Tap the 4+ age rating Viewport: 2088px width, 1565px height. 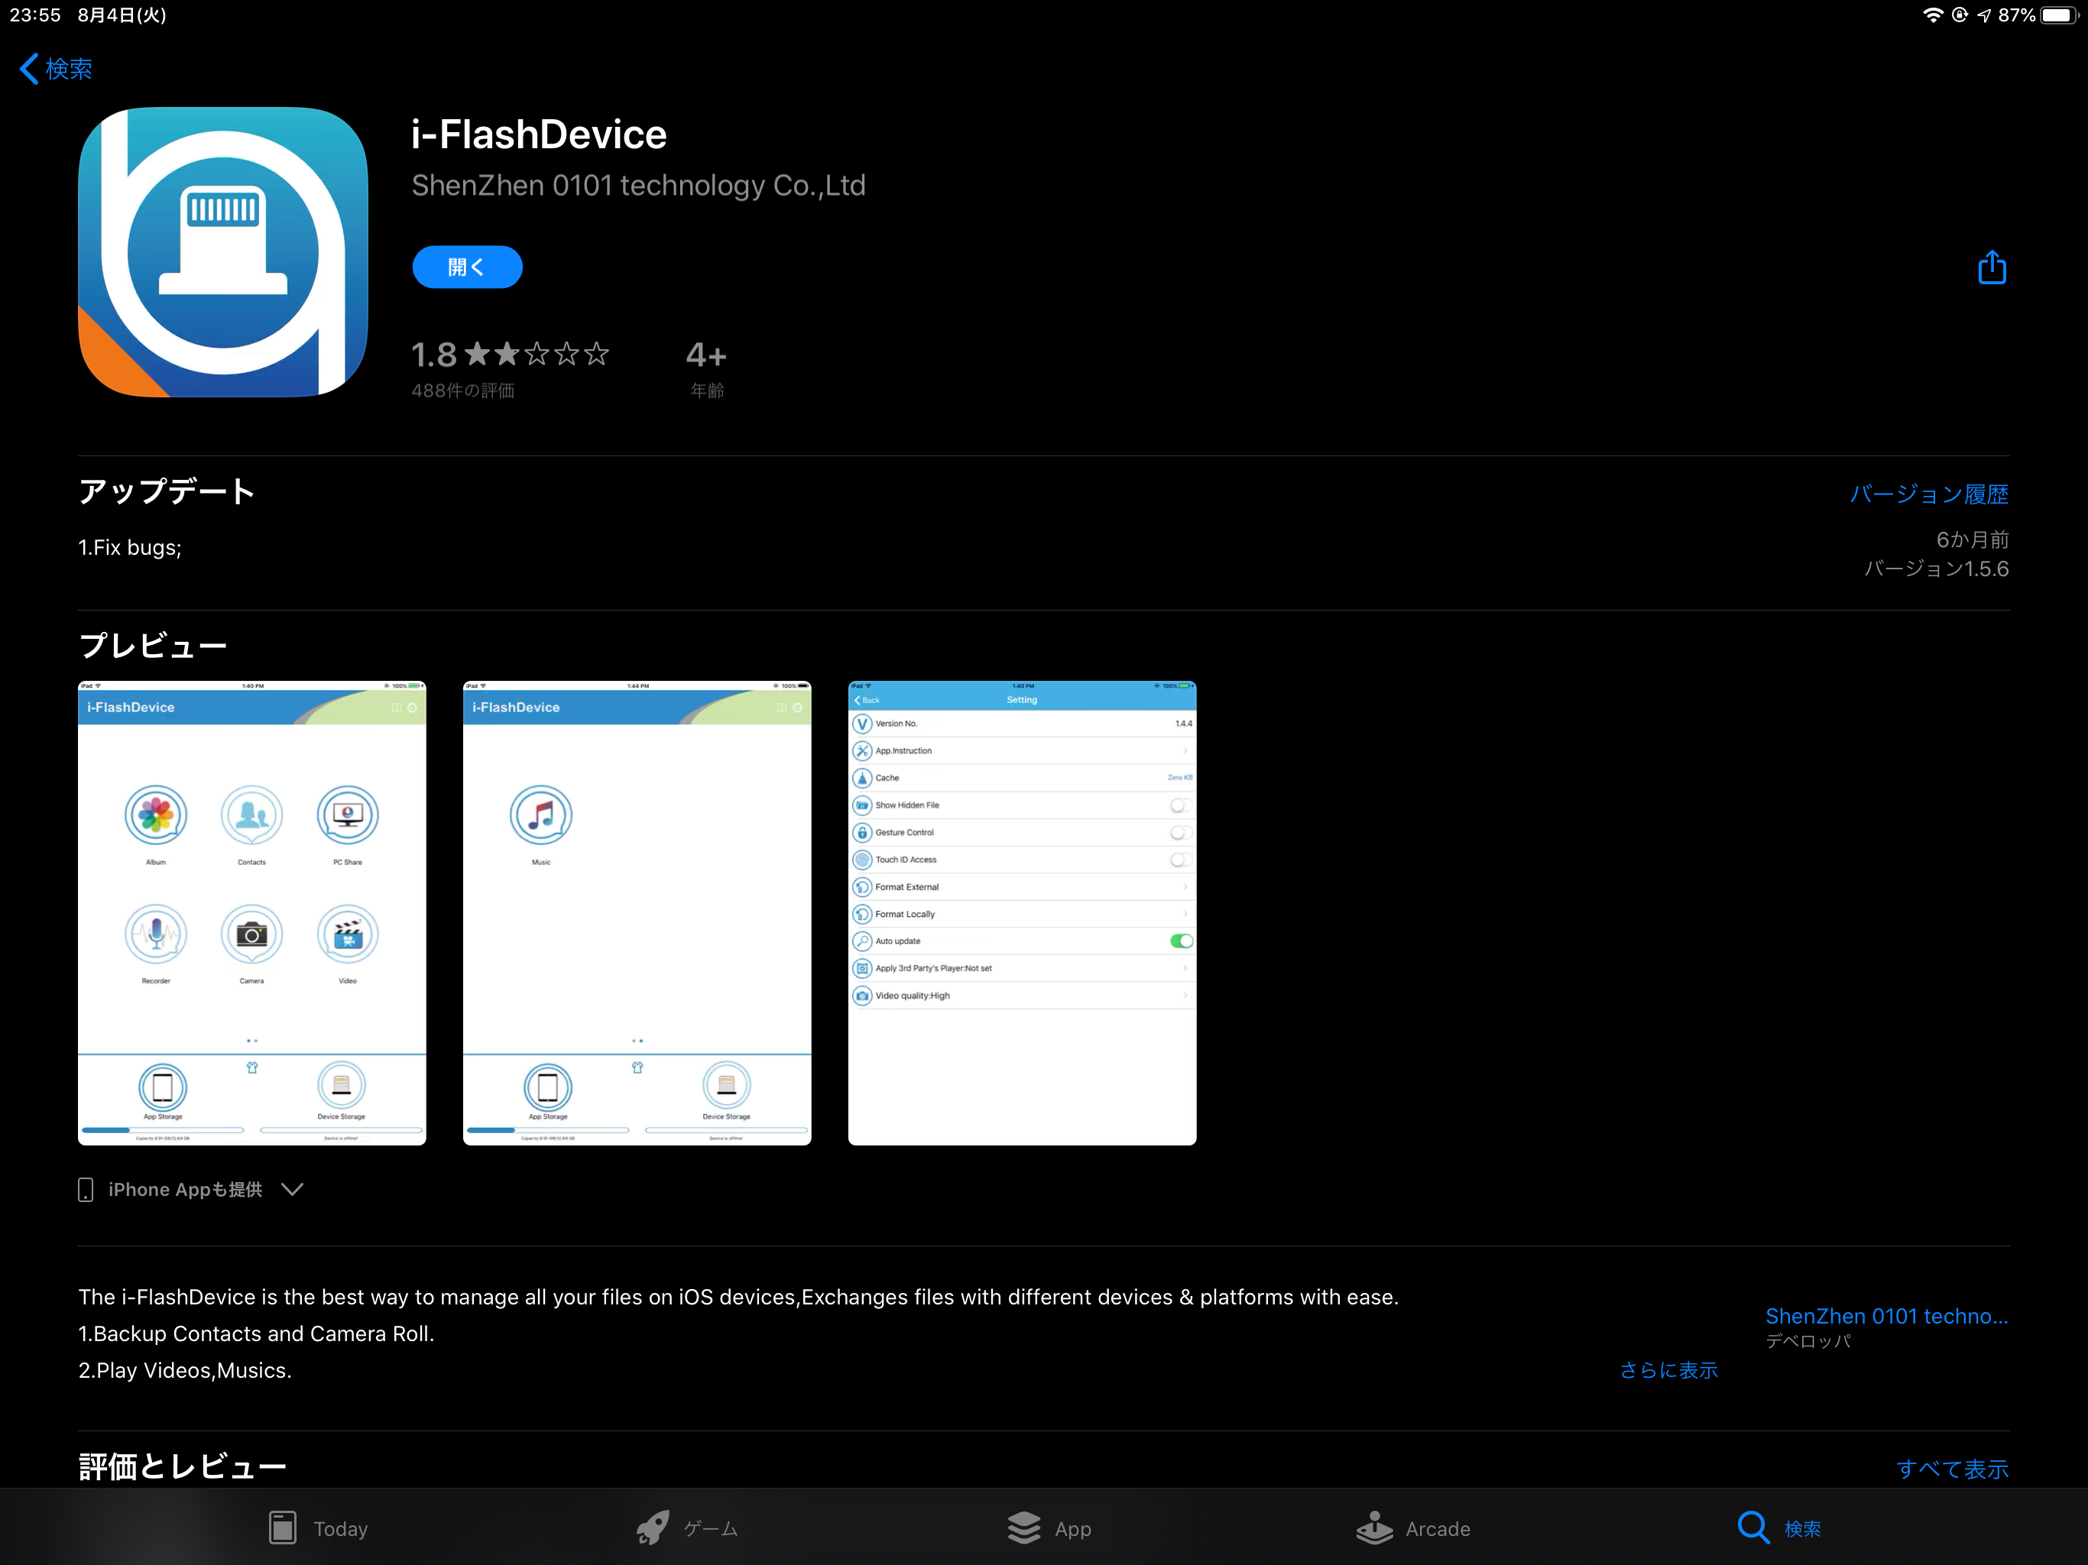click(706, 355)
